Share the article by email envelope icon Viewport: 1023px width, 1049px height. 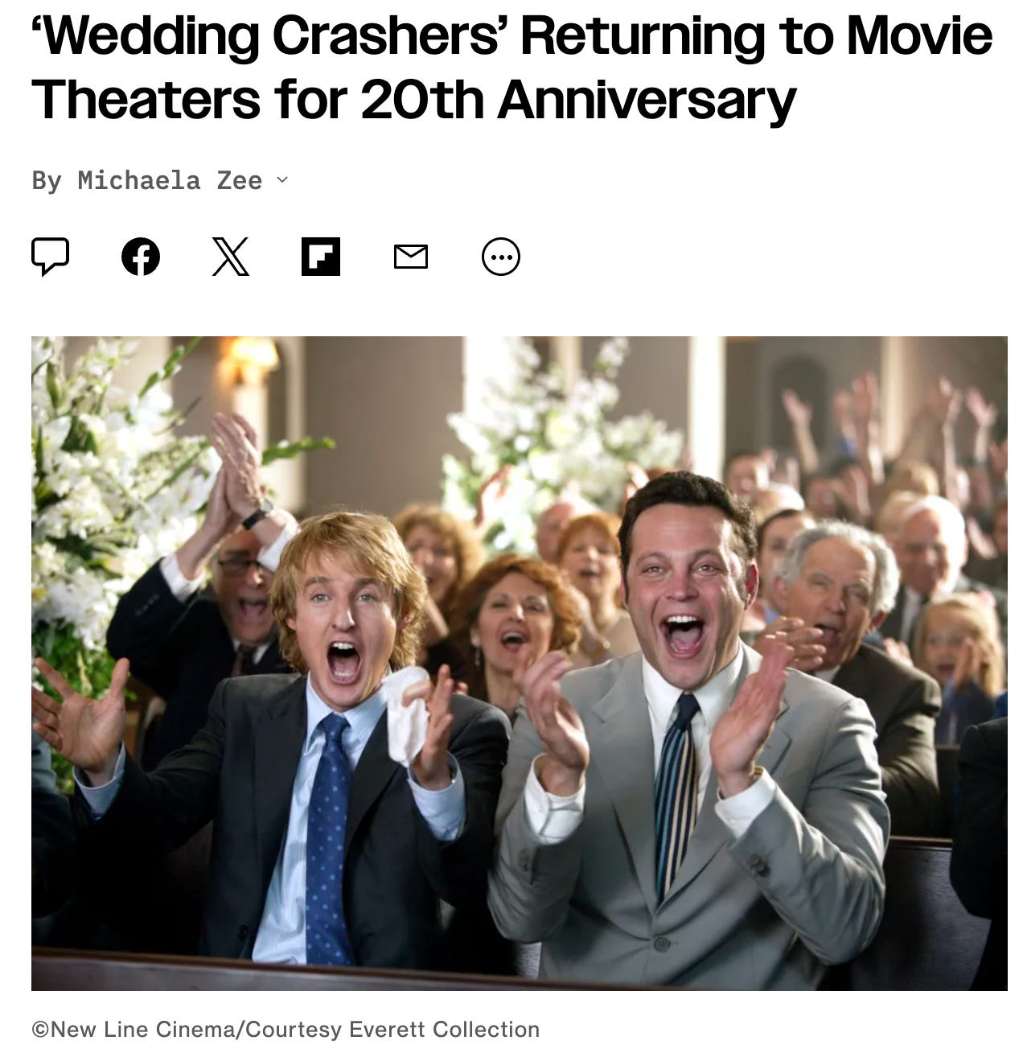pyautogui.click(x=411, y=257)
